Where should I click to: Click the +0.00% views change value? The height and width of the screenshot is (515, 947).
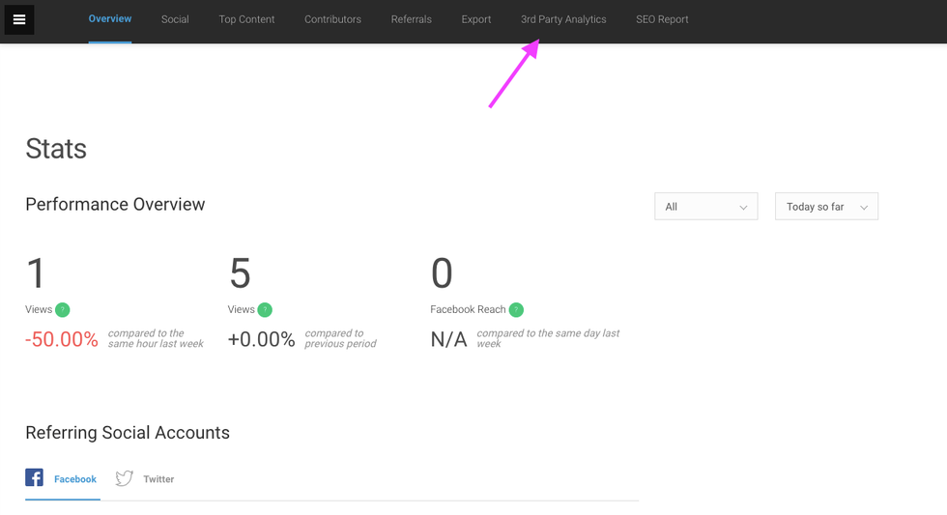[x=261, y=339]
